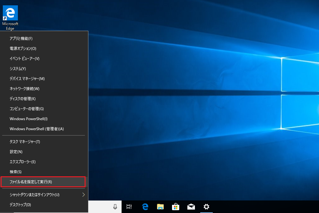Select アプリと機能(F) menu entry
The height and width of the screenshot is (213, 319).
[44, 39]
